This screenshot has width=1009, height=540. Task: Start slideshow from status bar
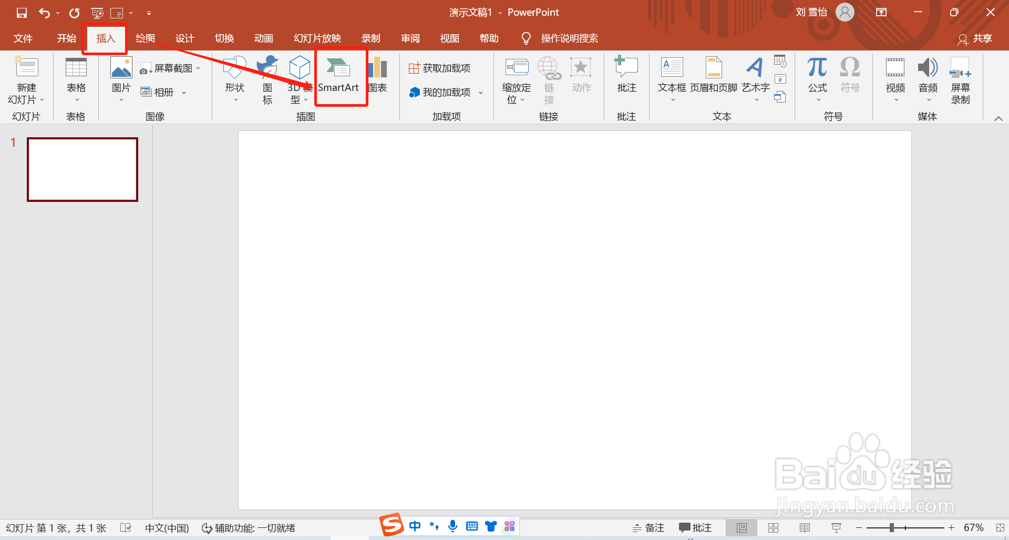click(836, 528)
